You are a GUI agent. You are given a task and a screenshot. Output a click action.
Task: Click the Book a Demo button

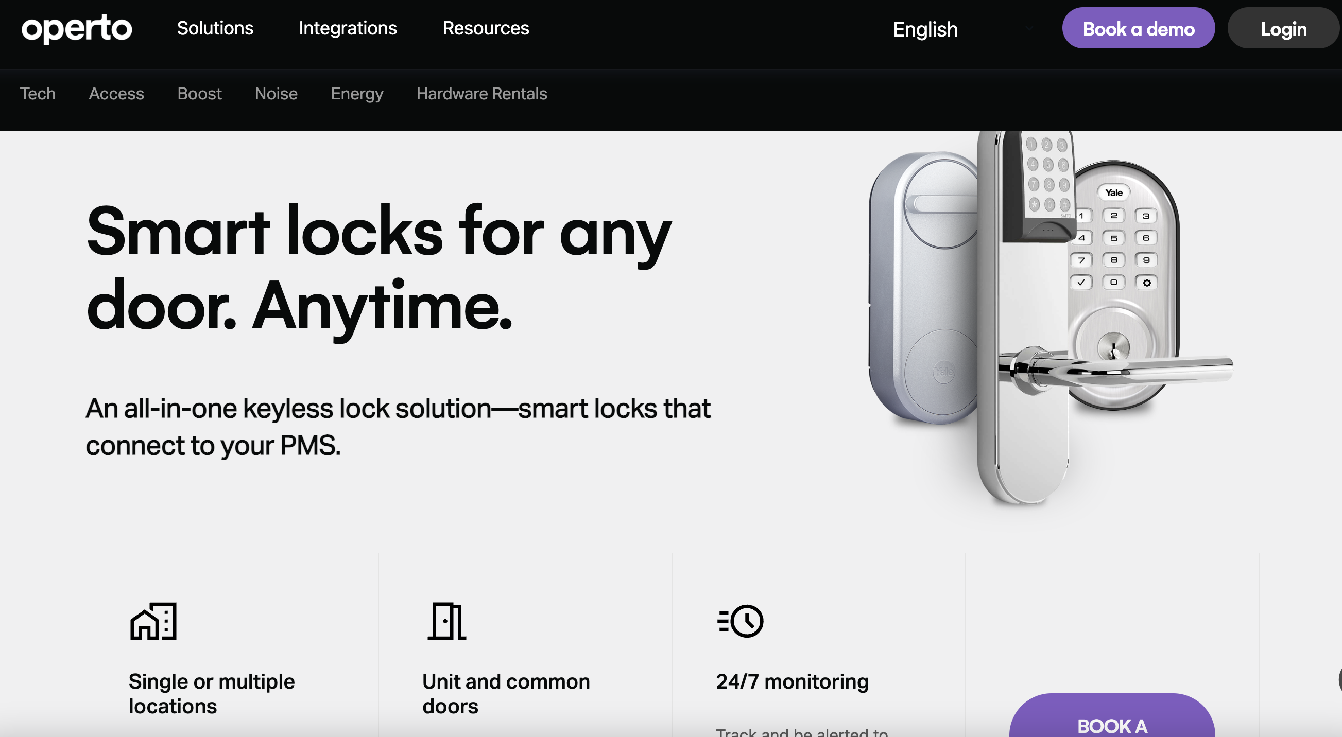1139,27
